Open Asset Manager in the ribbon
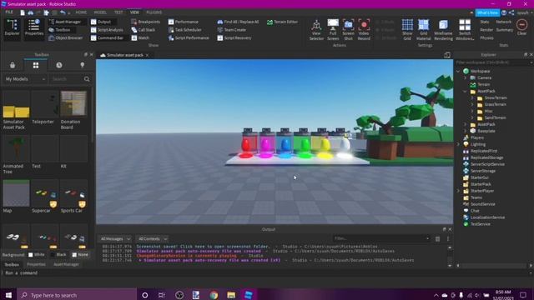This screenshot has height=300, width=534. tap(65, 22)
